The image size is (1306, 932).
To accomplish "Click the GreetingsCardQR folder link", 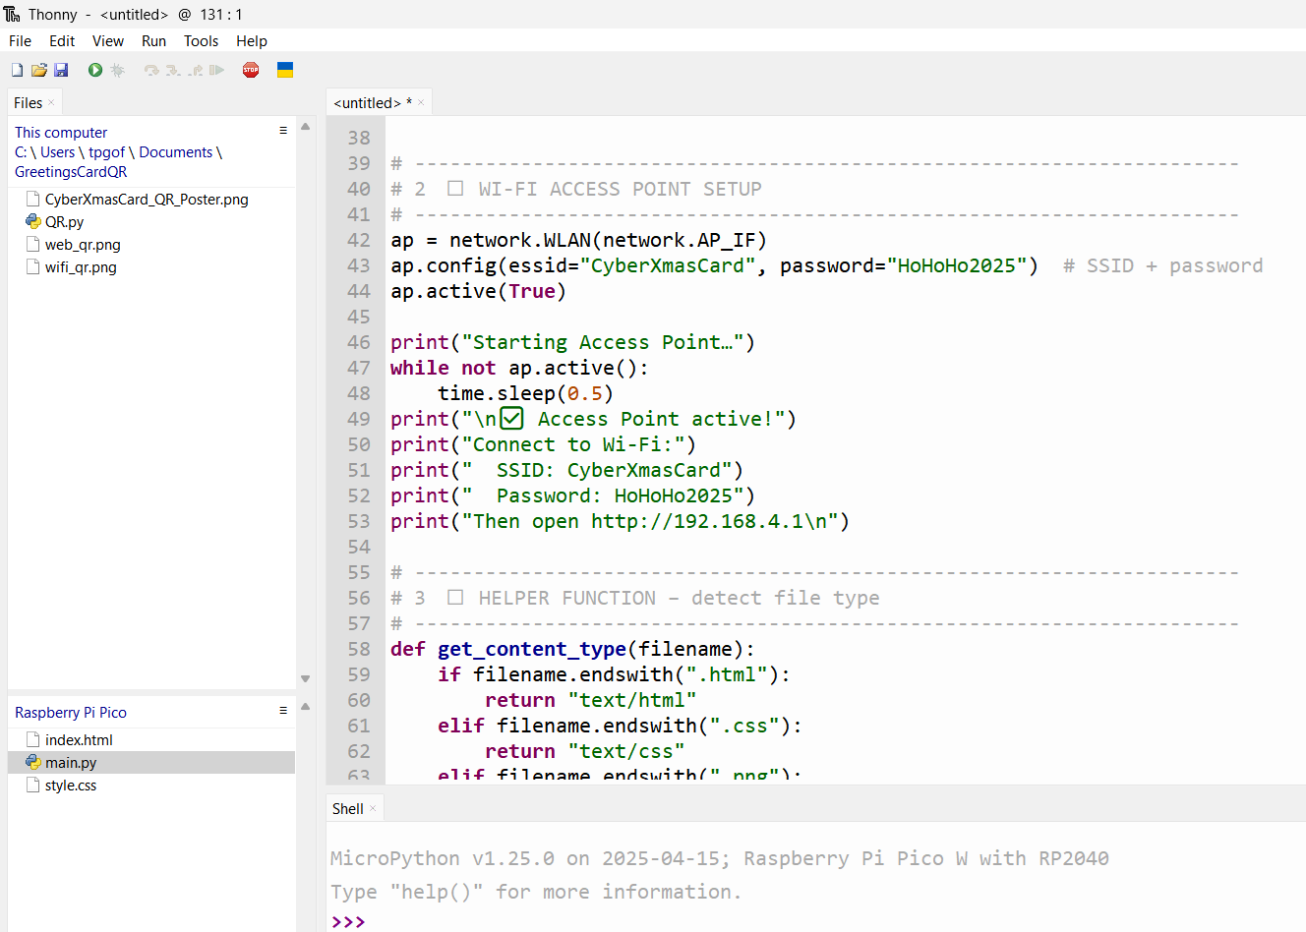I will coord(71,172).
